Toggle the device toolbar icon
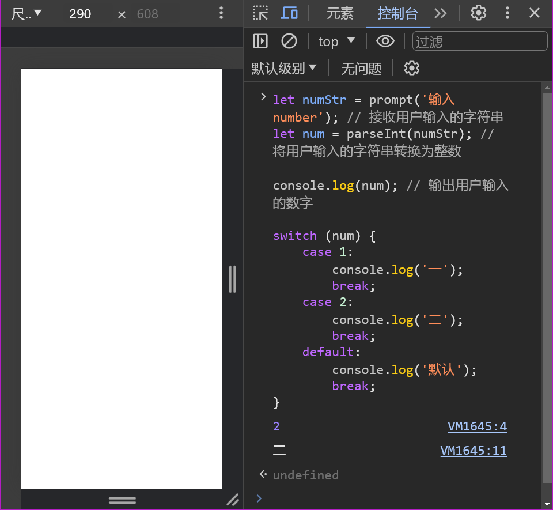Image resolution: width=553 pixels, height=510 pixels. 289,13
